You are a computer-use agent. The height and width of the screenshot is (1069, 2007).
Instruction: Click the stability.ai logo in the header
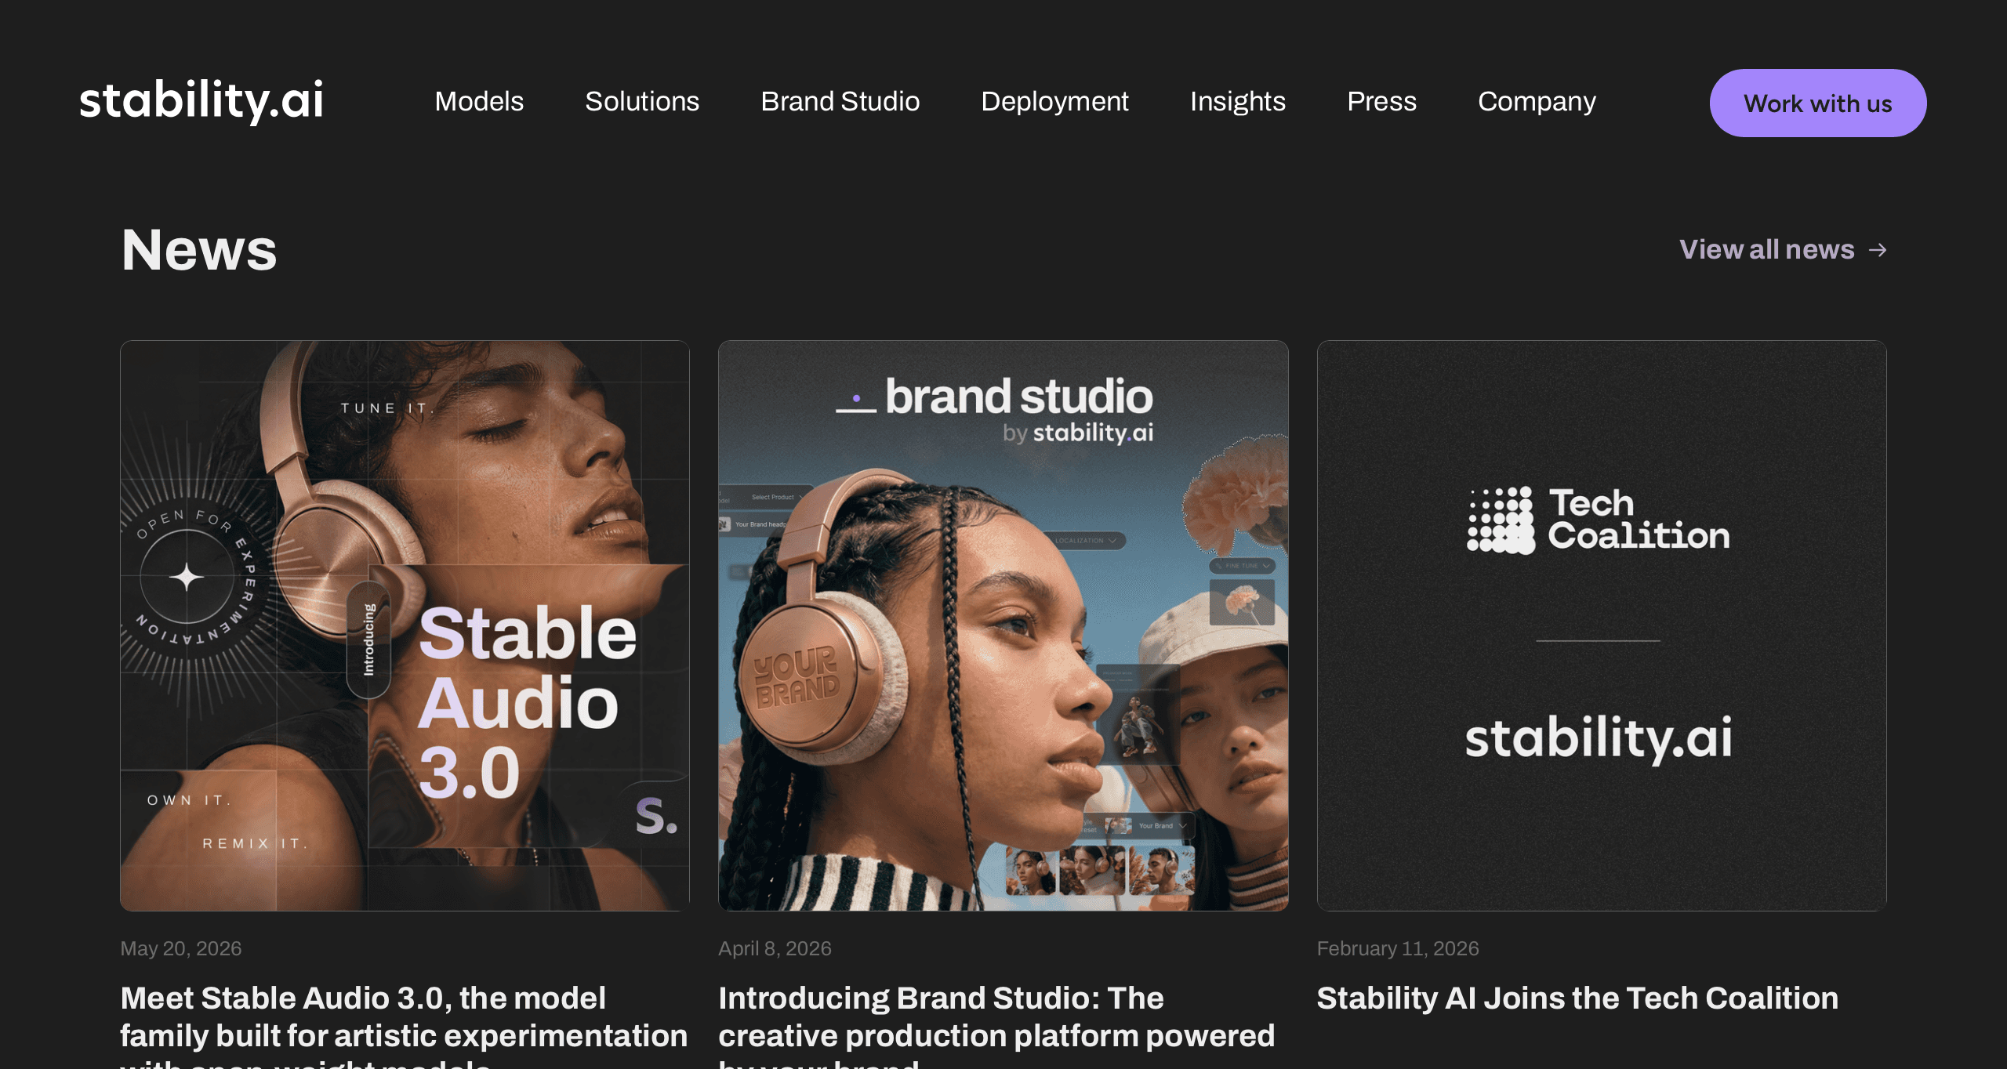[x=201, y=100]
